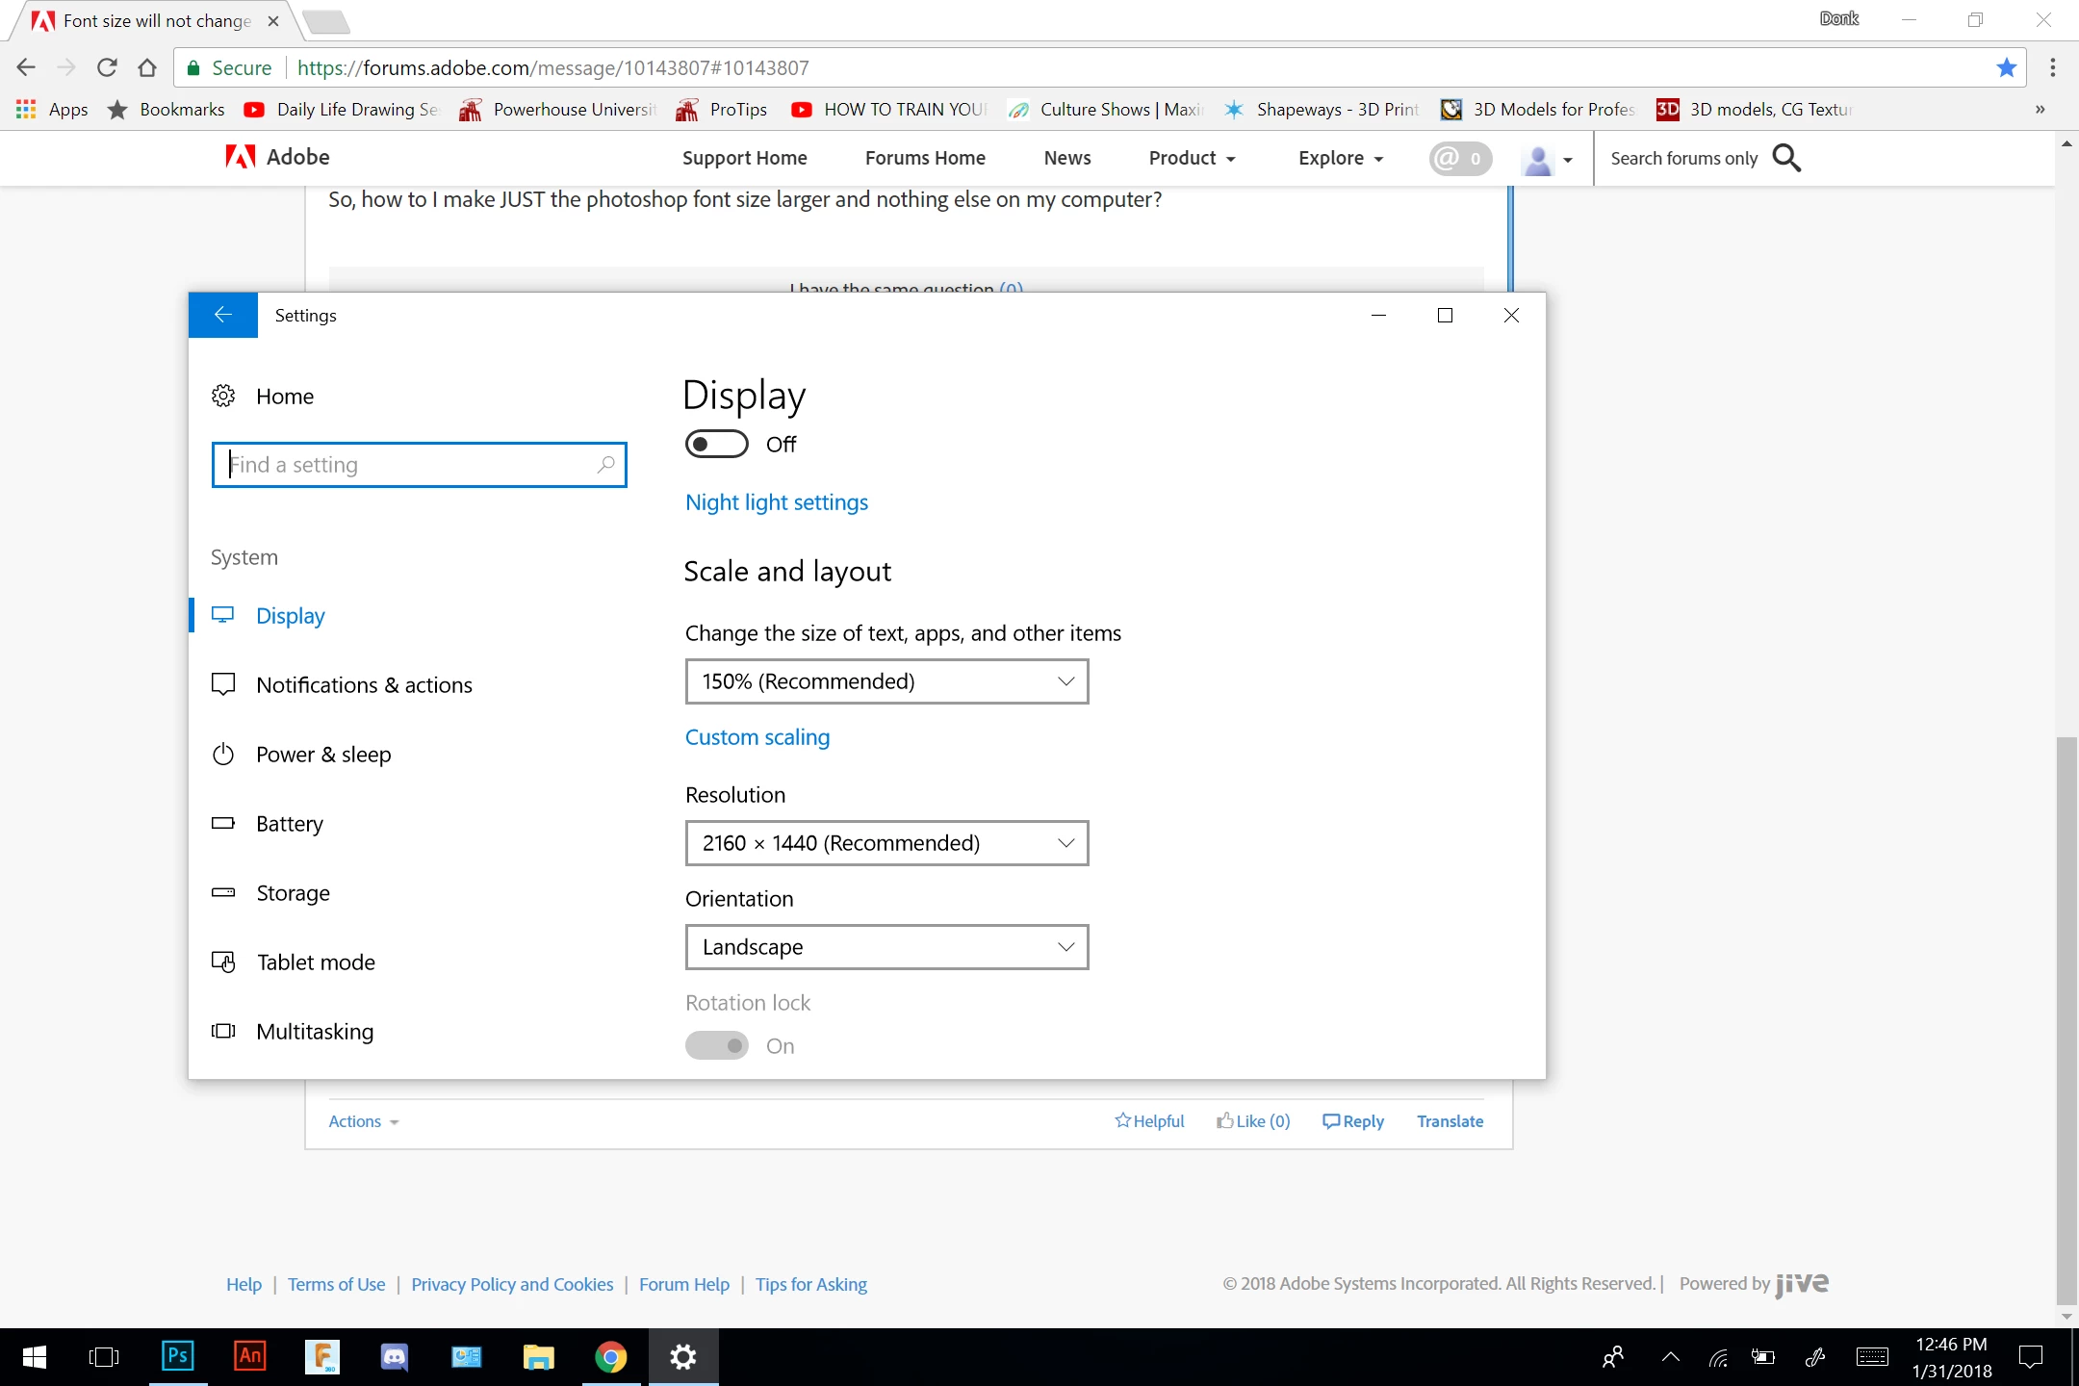Open the Orientation Landscape dropdown
This screenshot has height=1386, width=2079.
tap(886, 947)
